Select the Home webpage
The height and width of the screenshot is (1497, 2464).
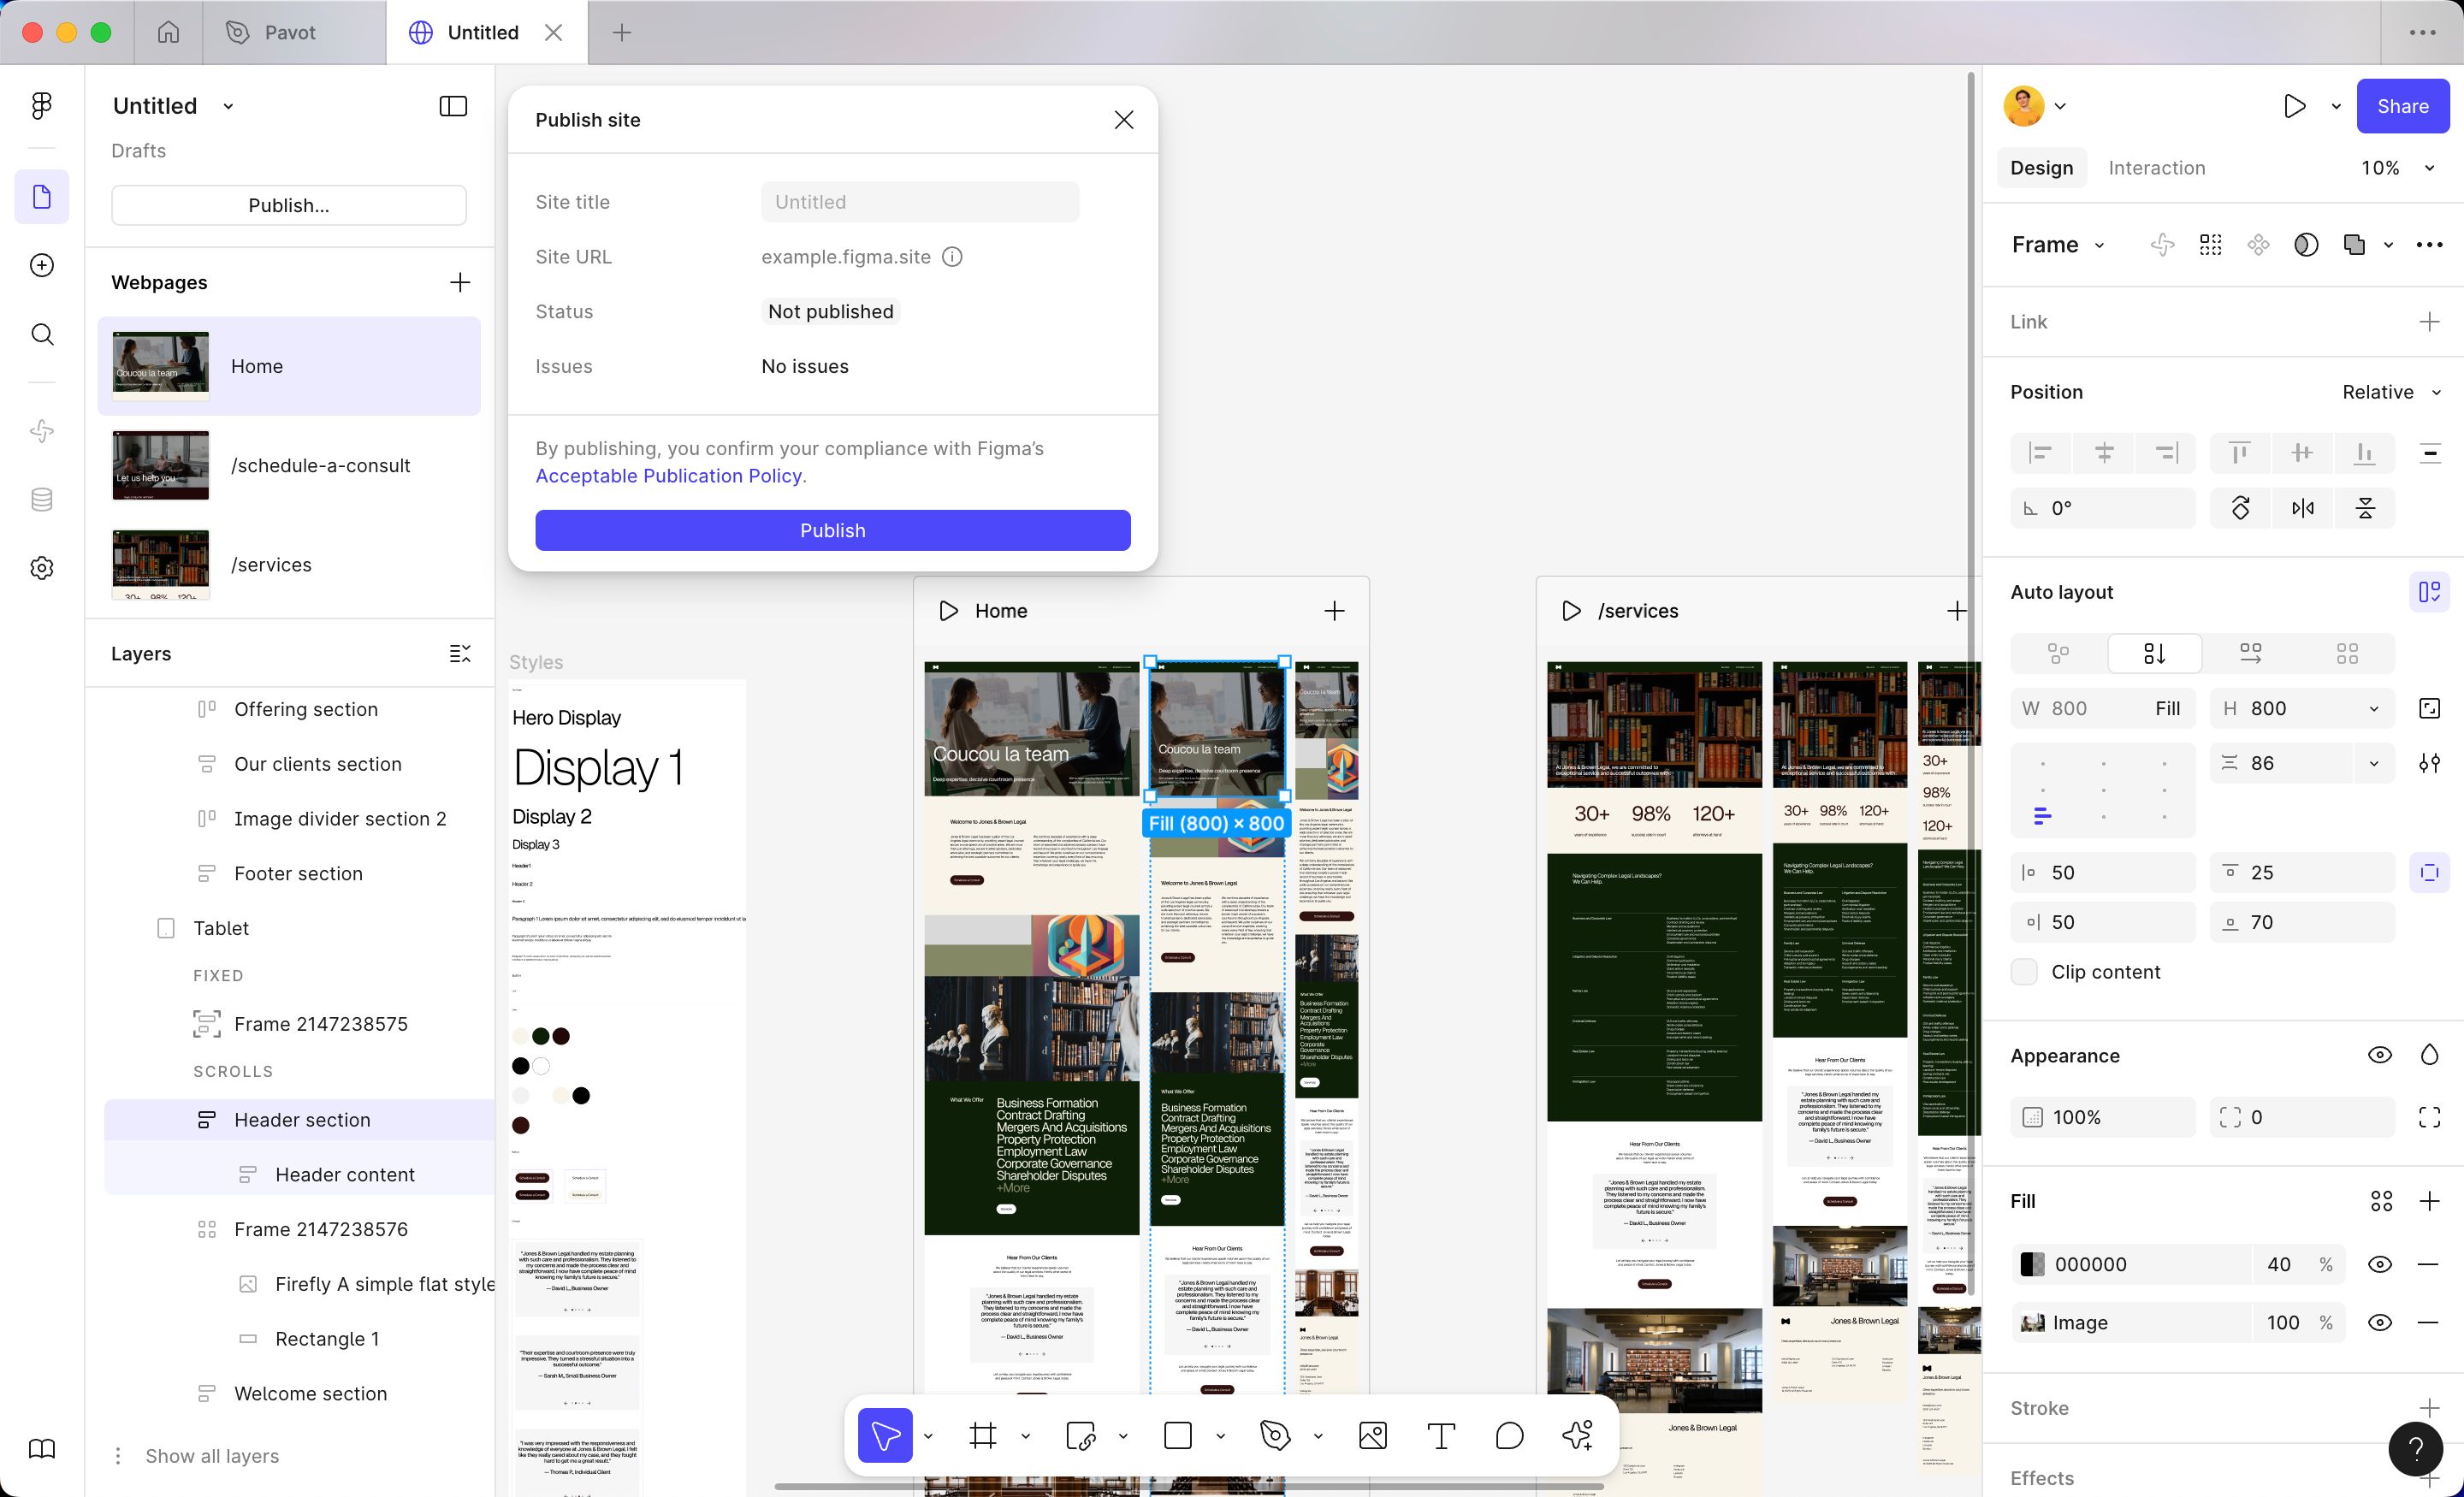tap(289, 366)
